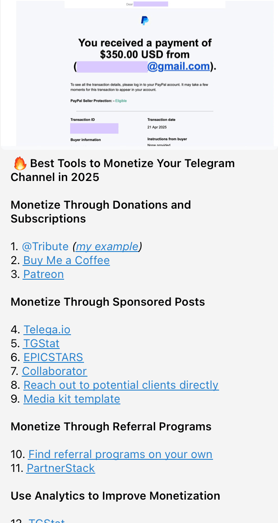Screen dimensions: 278x523
Task: Open 'Find referral programs on your own' link
Action: (x=120, y=455)
